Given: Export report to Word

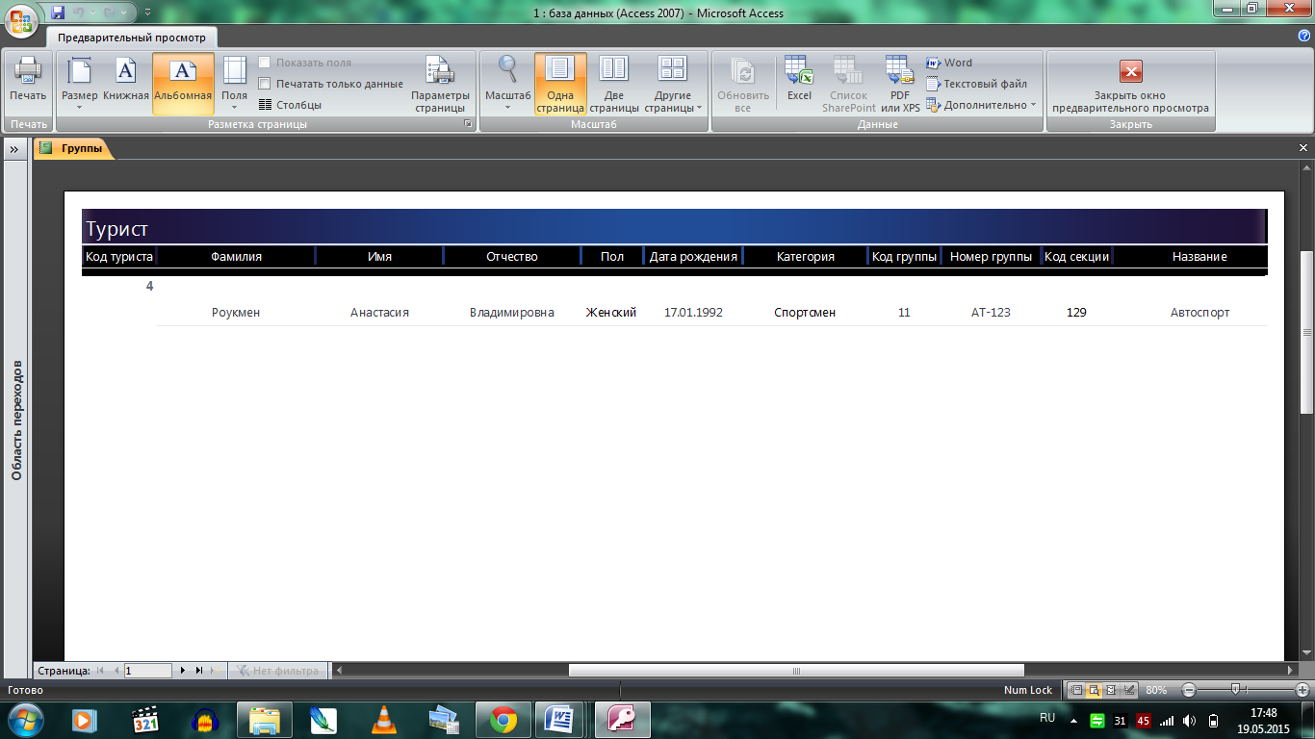Looking at the screenshot, I should 949,63.
